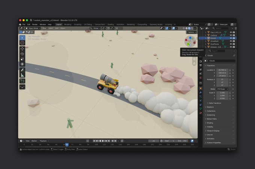Open the Playback dropdown in timeline
The width and height of the screenshot is (255, 169).
pos(44,141)
